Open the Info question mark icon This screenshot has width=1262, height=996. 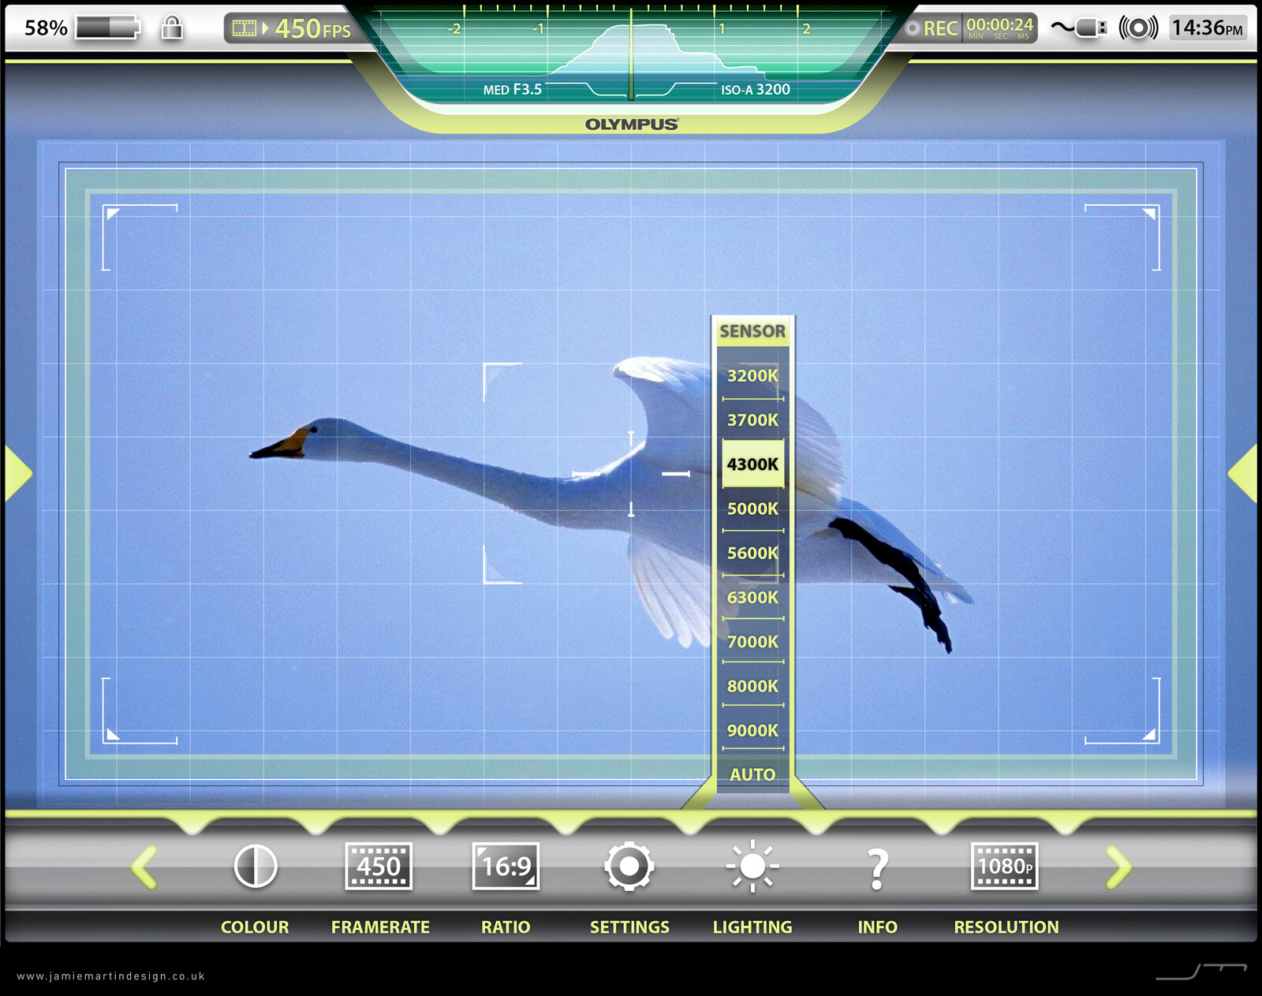877,869
